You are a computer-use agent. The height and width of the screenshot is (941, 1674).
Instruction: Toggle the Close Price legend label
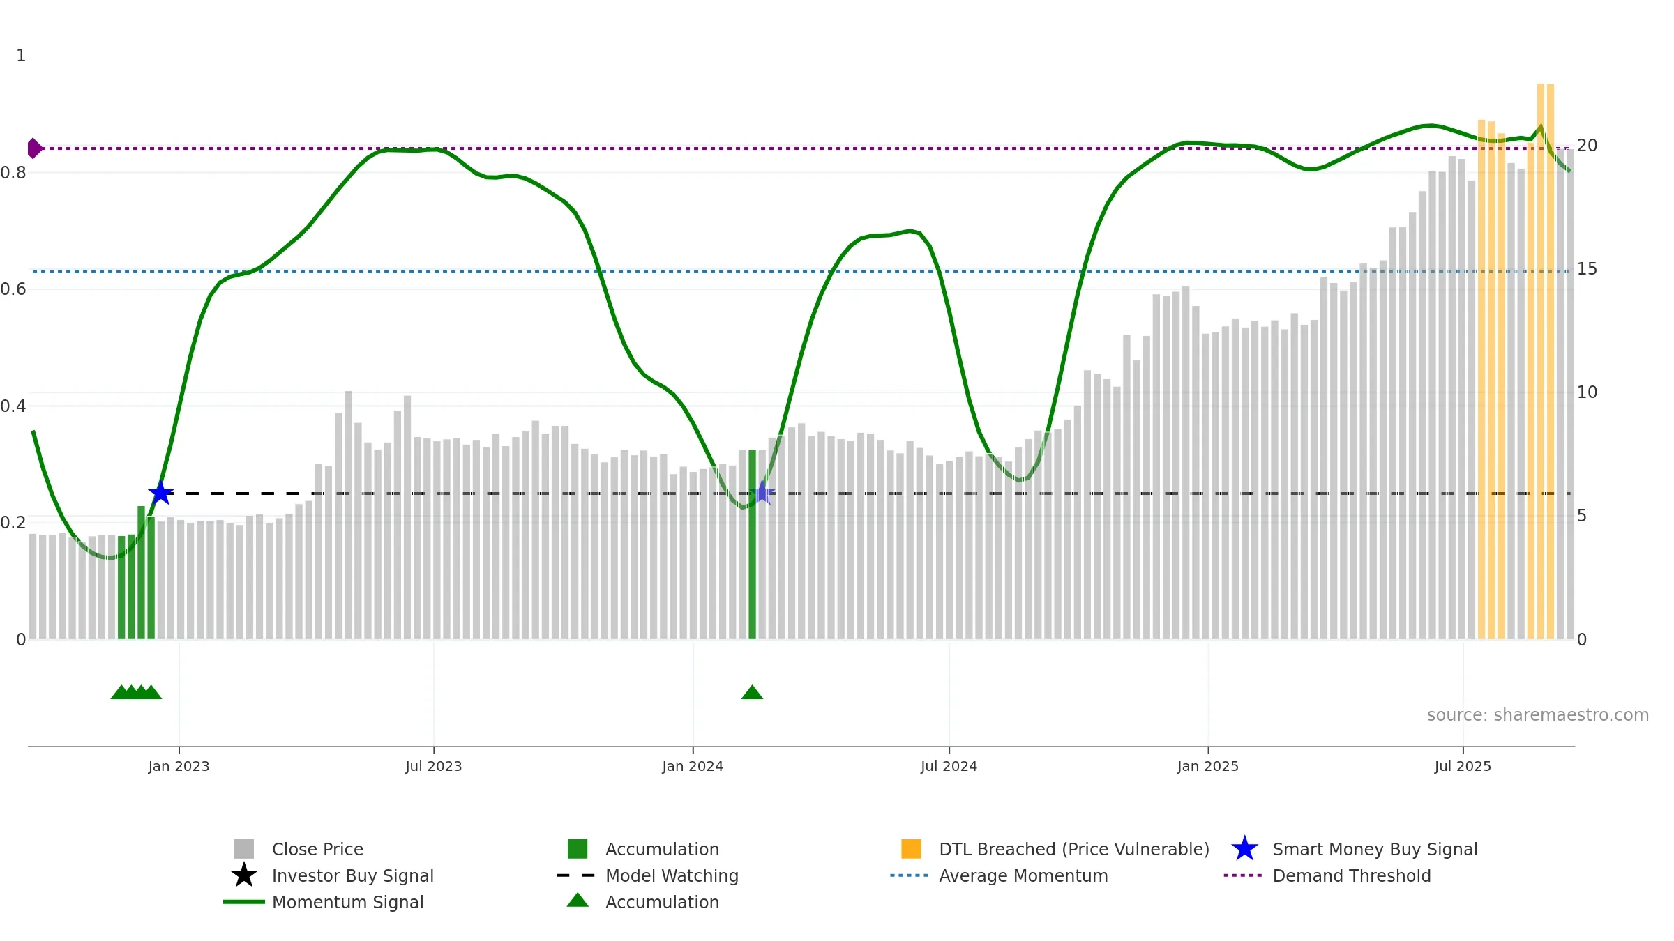point(317,849)
